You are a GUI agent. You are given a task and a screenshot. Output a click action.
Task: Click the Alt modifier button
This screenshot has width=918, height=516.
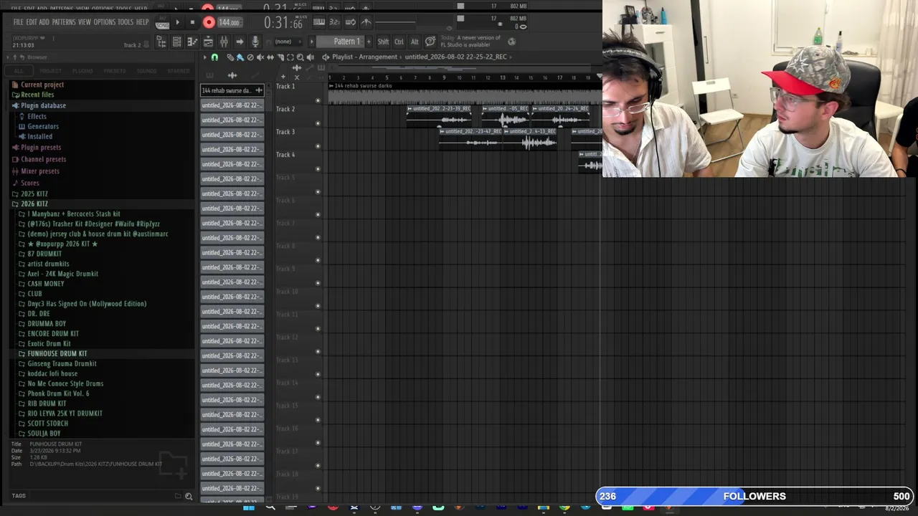(x=415, y=42)
